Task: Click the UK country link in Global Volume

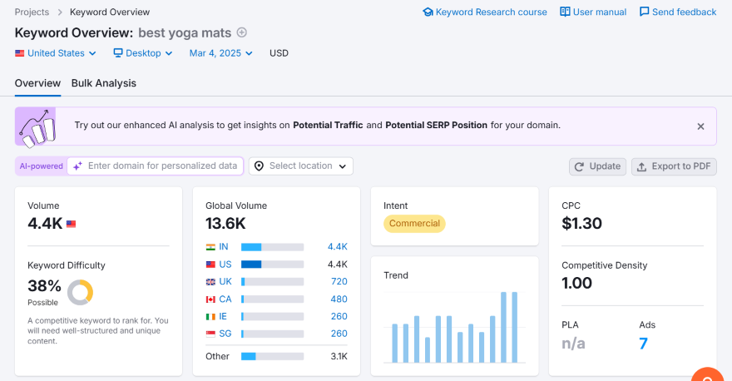Action: (225, 281)
